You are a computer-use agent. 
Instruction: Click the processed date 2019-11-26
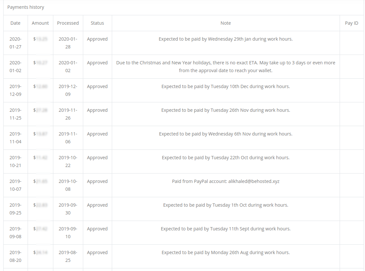click(68, 114)
